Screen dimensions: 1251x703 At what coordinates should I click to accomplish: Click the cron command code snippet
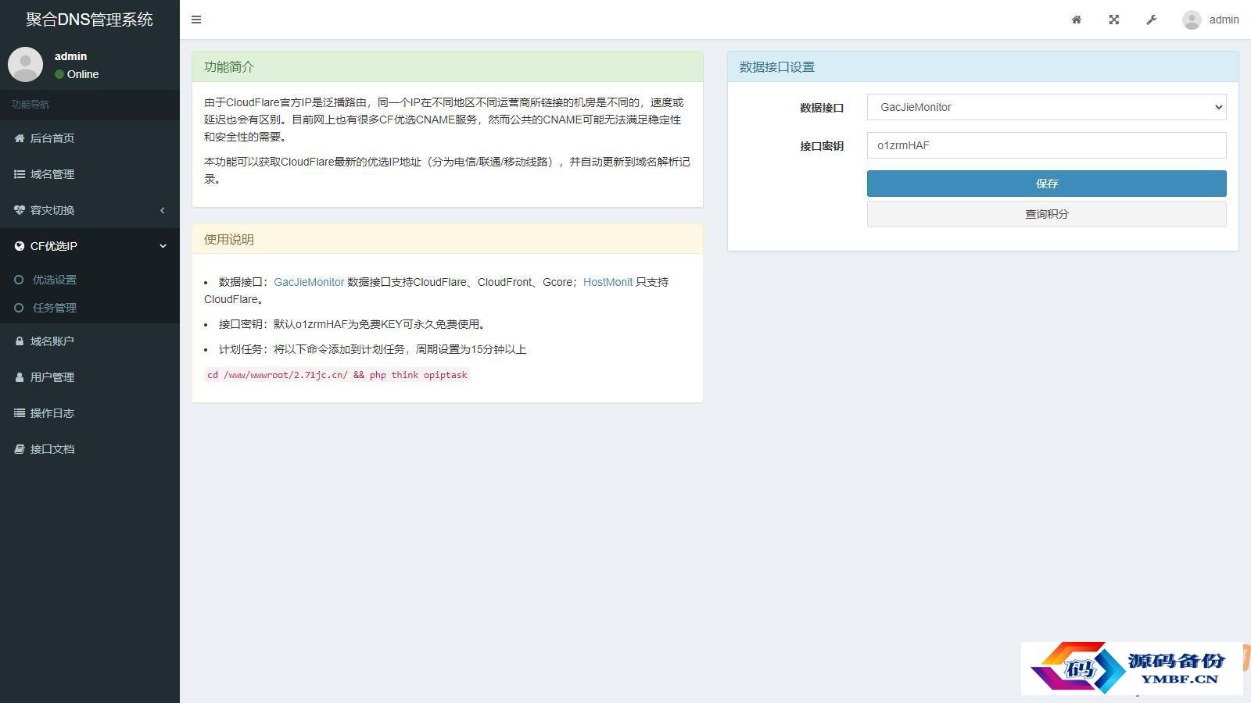(337, 375)
